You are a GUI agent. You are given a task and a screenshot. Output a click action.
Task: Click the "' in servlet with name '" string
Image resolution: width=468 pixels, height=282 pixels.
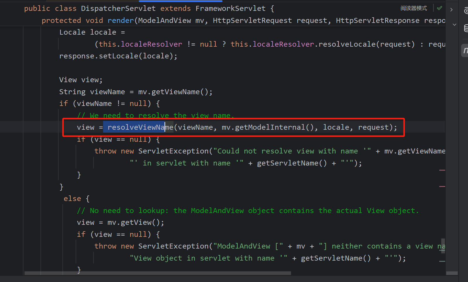187,163
